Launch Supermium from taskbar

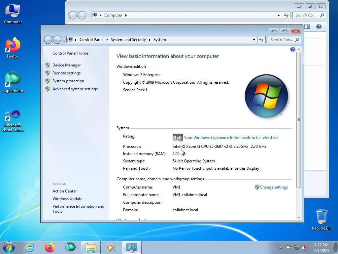tap(70, 247)
